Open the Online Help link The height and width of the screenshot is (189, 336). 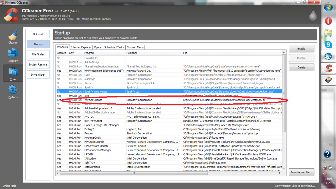click(x=10, y=186)
